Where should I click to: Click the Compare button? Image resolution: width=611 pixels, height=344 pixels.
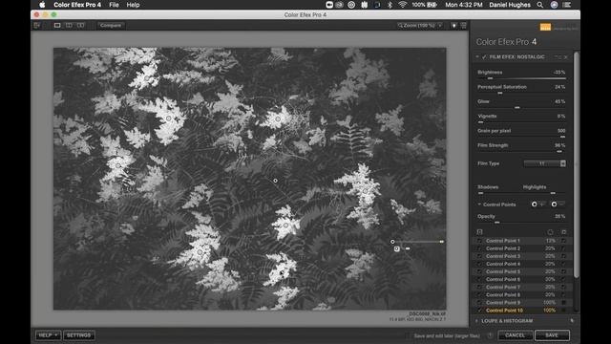tap(111, 26)
